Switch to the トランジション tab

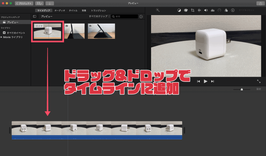[98, 10]
